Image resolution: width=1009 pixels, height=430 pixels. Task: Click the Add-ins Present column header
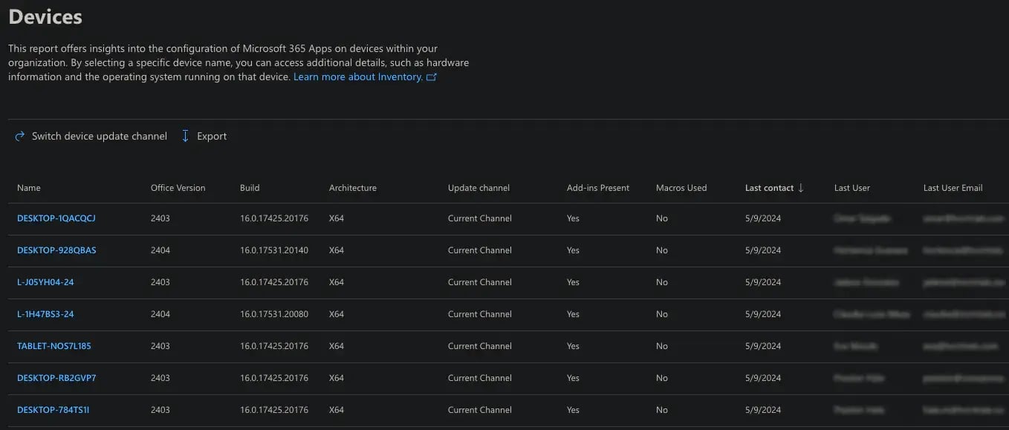pos(597,188)
